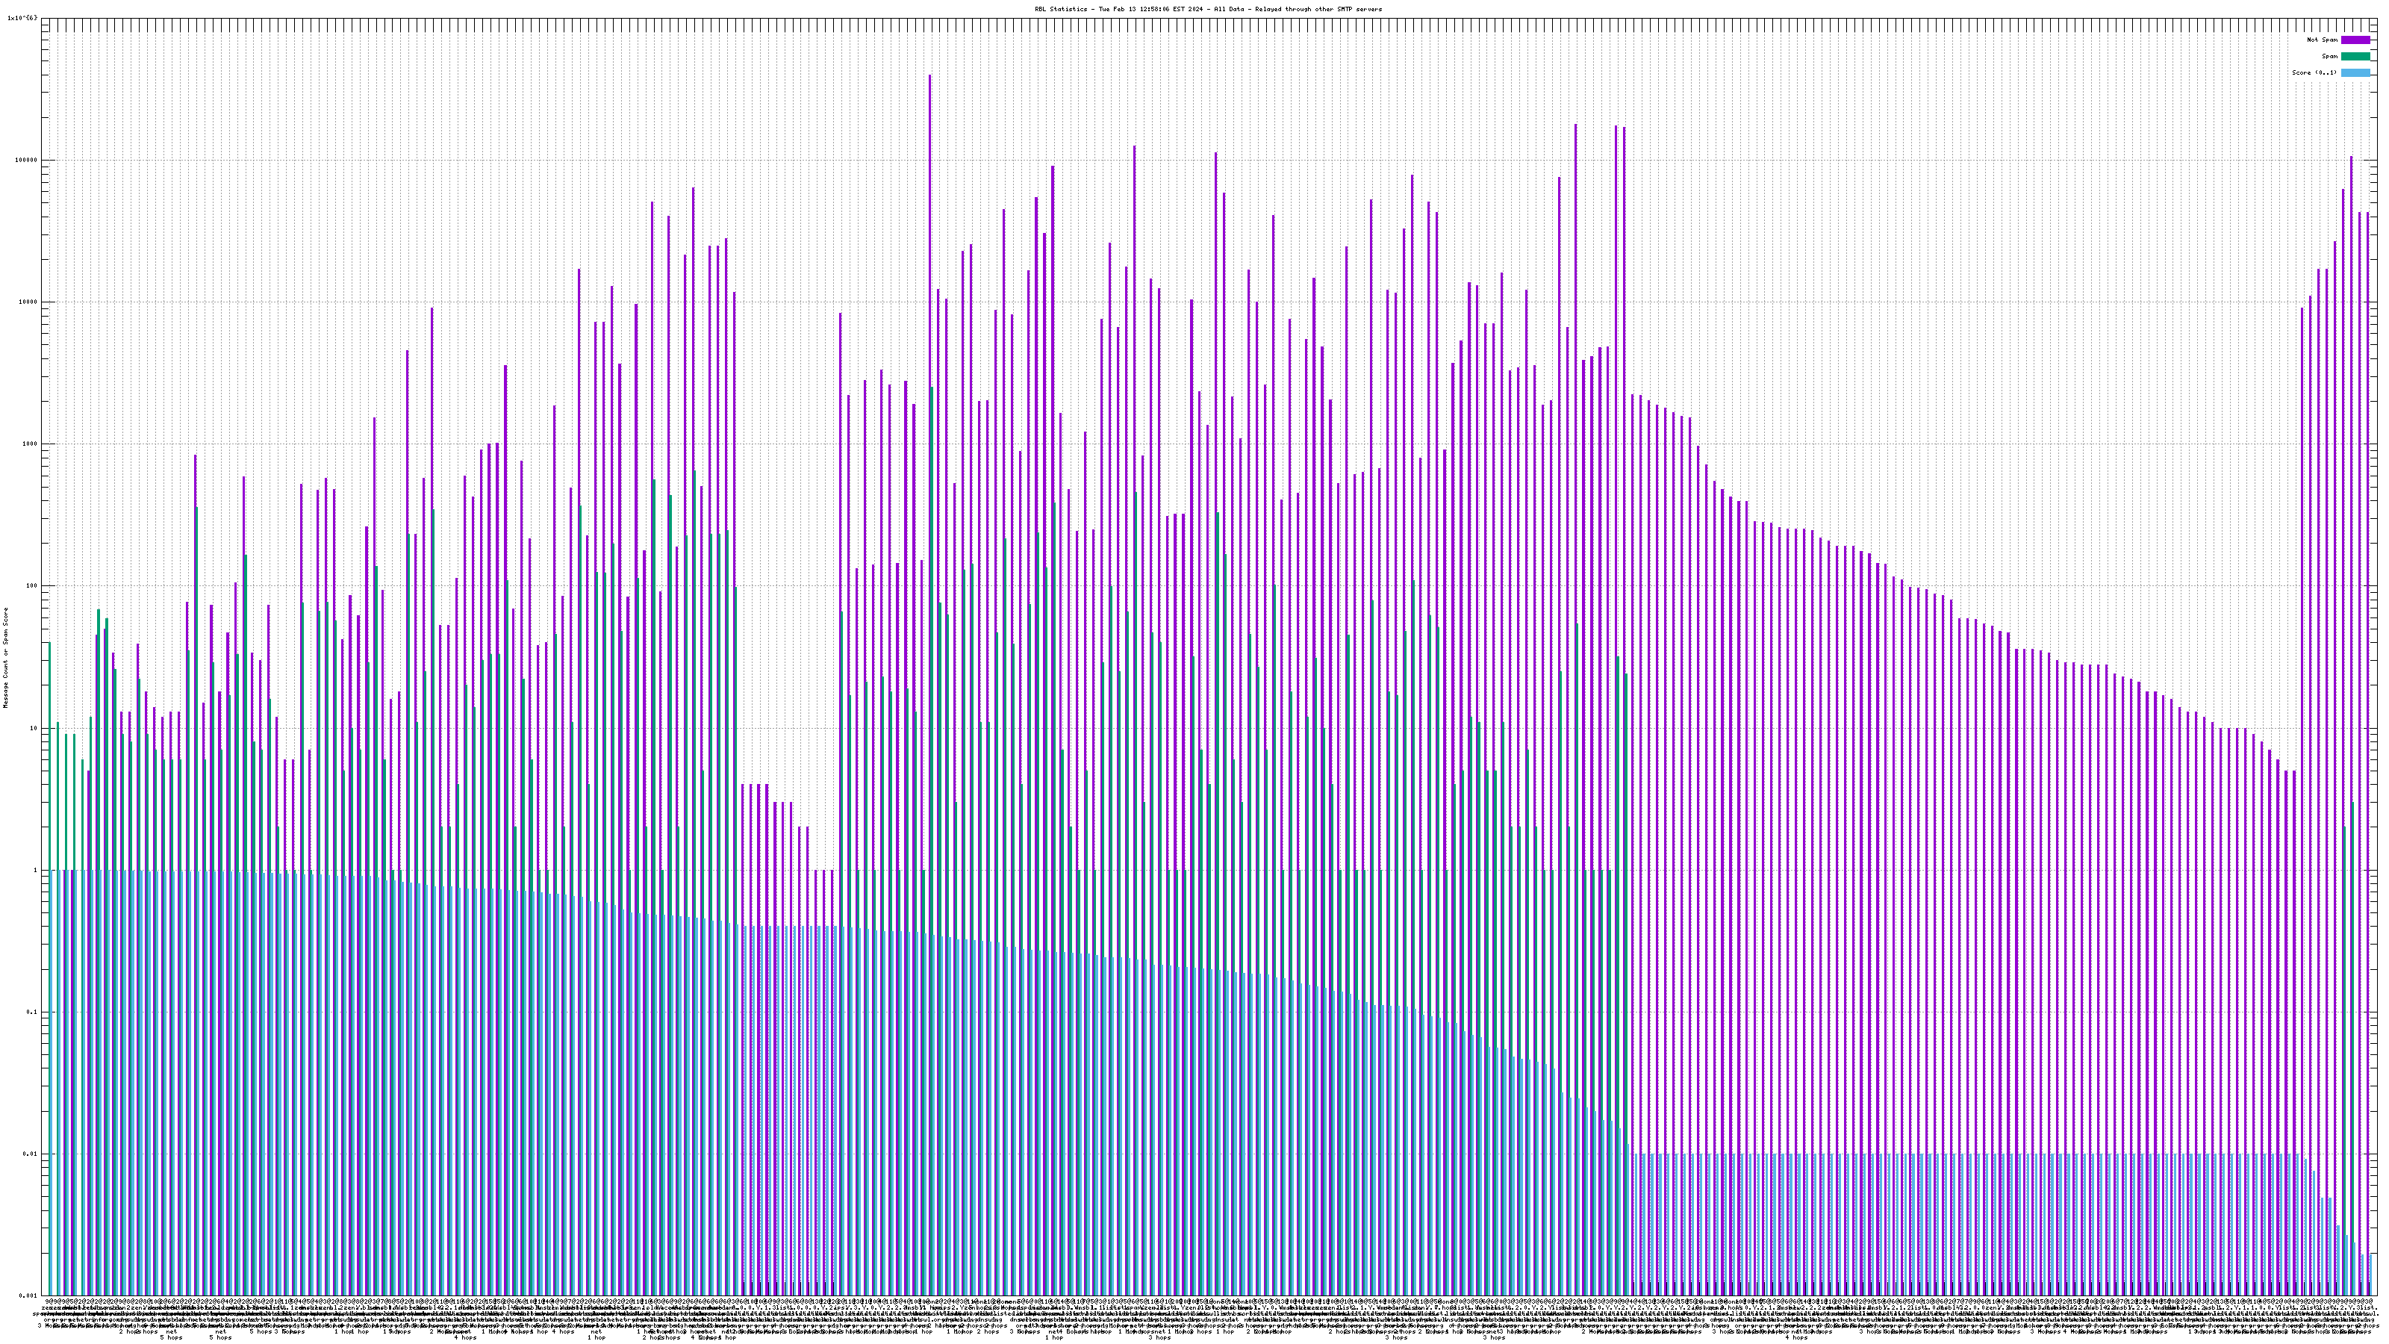Select the 'Score (0..1)' legend label
Viewport: 2389px width, 1344px height.
pyautogui.click(x=2314, y=72)
